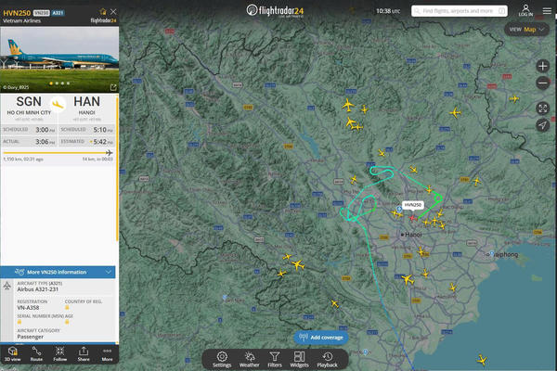The width and height of the screenshot is (557, 371).
Task: Follow the HVN250 aircraft
Action: tap(59, 354)
